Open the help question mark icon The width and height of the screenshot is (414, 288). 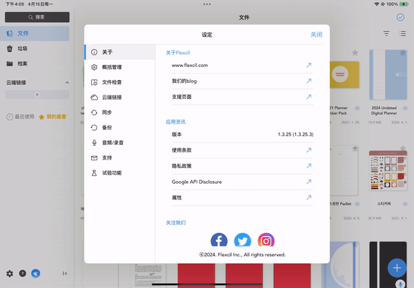click(x=23, y=273)
